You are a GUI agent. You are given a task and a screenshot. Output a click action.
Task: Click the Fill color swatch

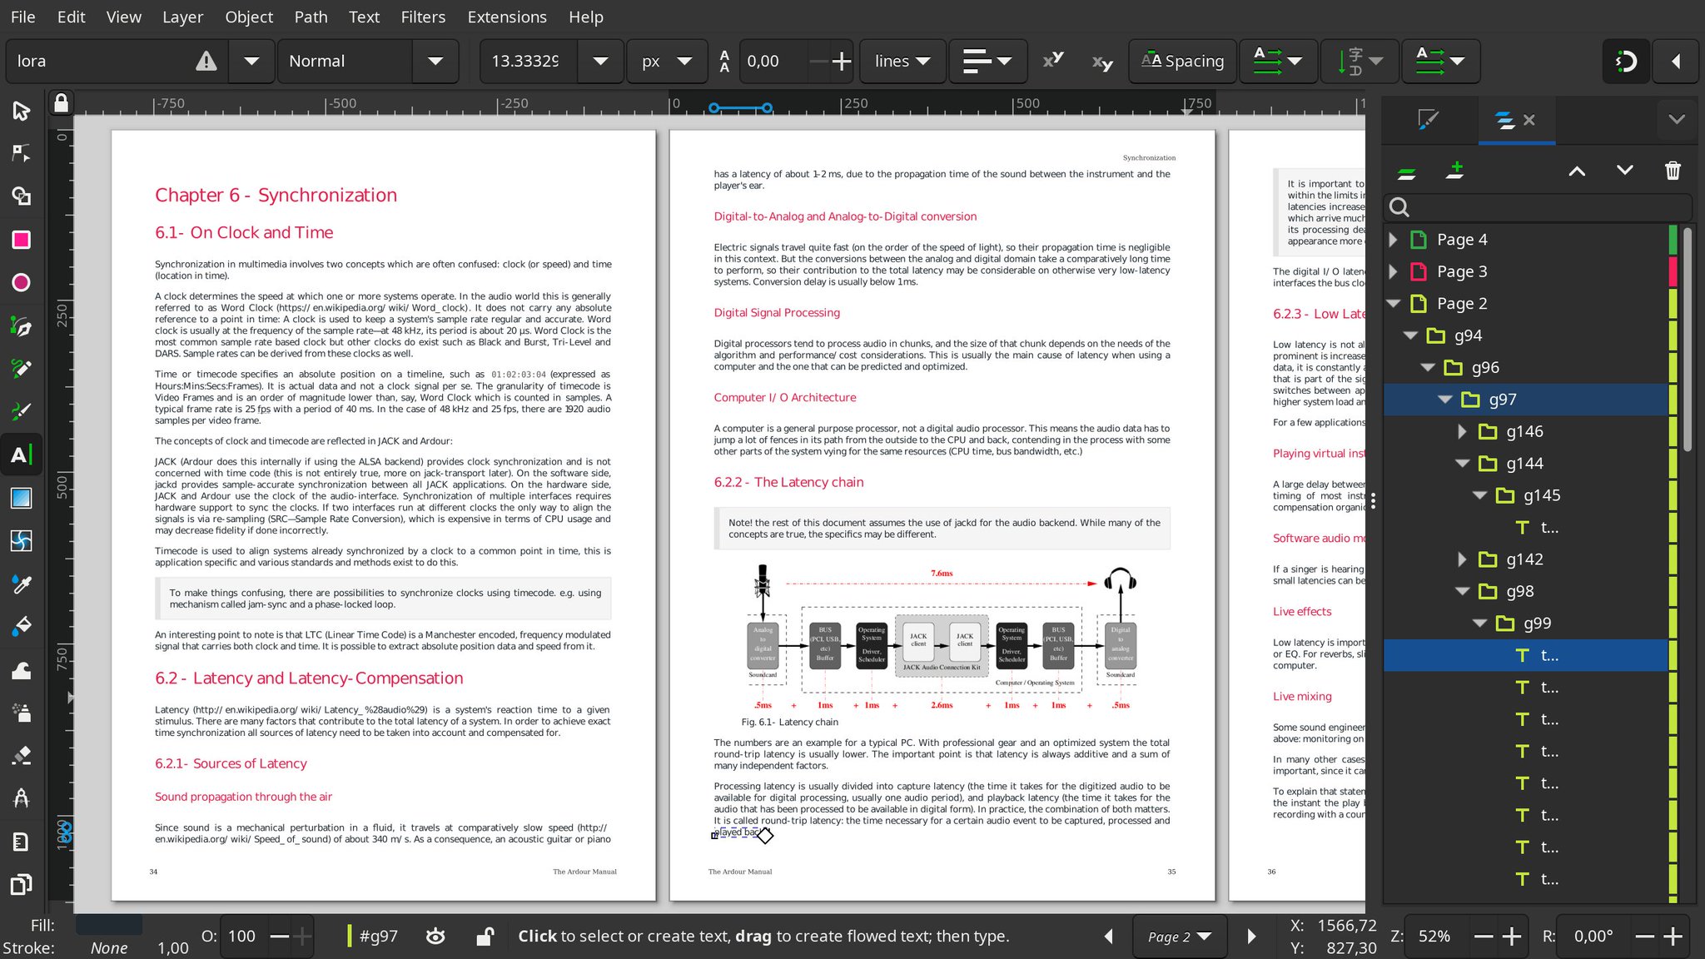108,924
